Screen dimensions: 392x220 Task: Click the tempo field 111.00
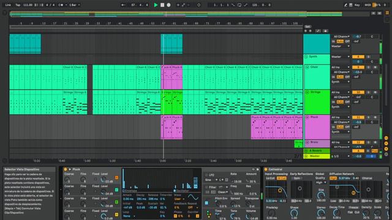28,5
